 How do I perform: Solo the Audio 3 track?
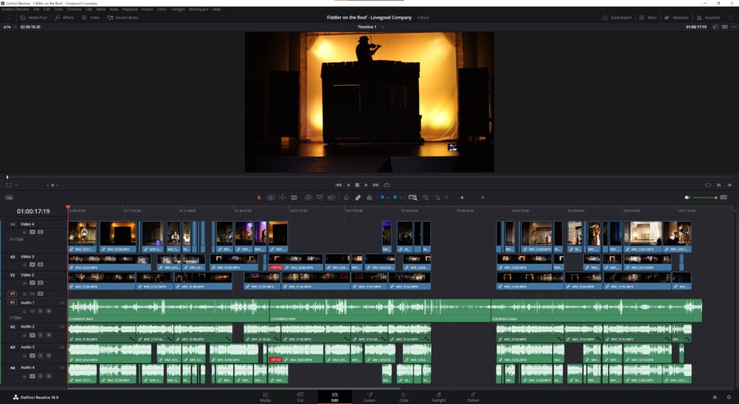coord(40,354)
